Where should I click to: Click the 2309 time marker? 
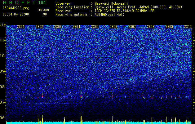pyautogui.click(x=169, y=27)
